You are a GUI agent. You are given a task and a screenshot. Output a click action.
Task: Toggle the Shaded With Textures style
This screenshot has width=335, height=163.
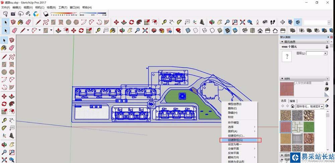(227, 30)
